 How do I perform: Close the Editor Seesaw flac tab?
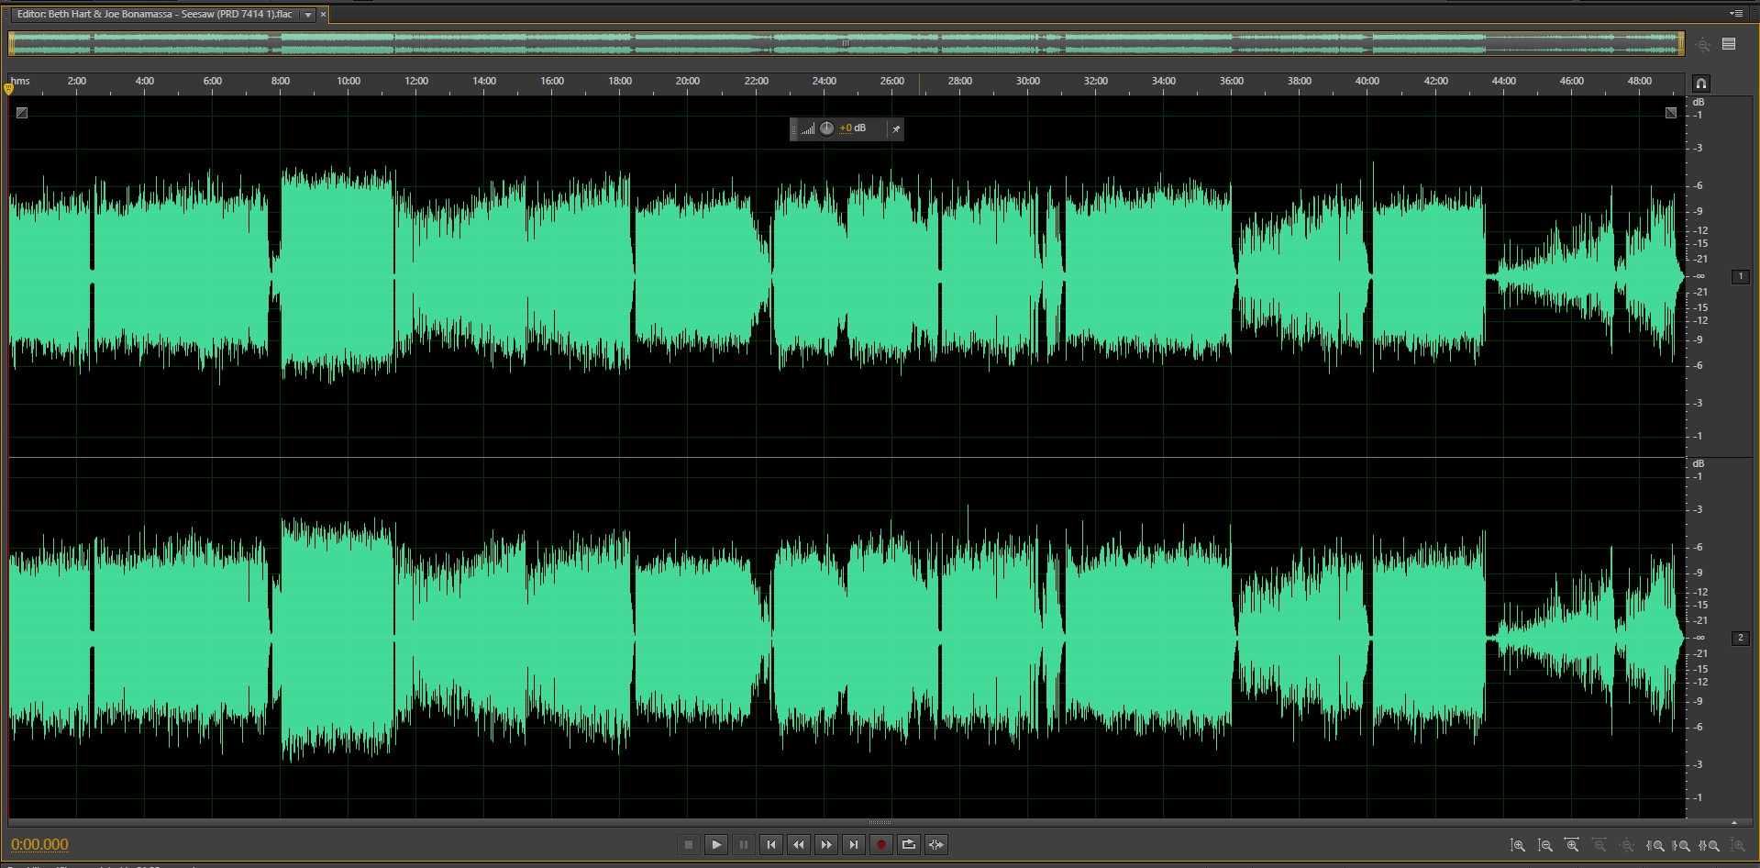[323, 15]
